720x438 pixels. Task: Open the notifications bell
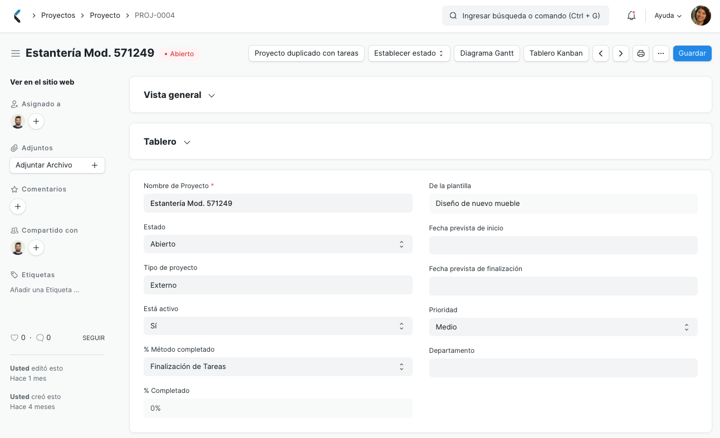pyautogui.click(x=631, y=16)
